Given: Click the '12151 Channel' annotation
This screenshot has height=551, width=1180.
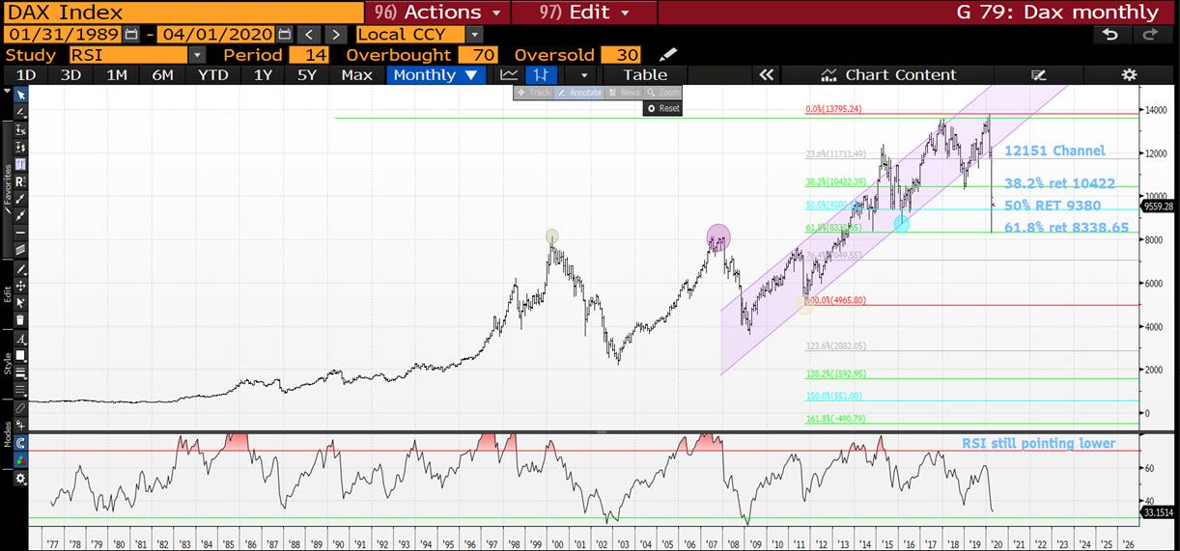Looking at the screenshot, I should click(x=1054, y=152).
